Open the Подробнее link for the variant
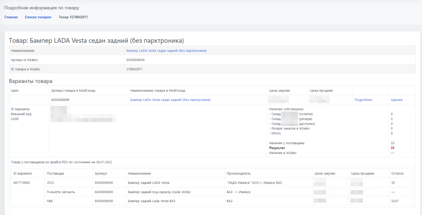The image size is (422, 215). pos(363,100)
